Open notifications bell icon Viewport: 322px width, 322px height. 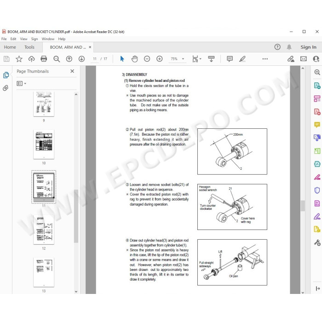tap(289, 47)
